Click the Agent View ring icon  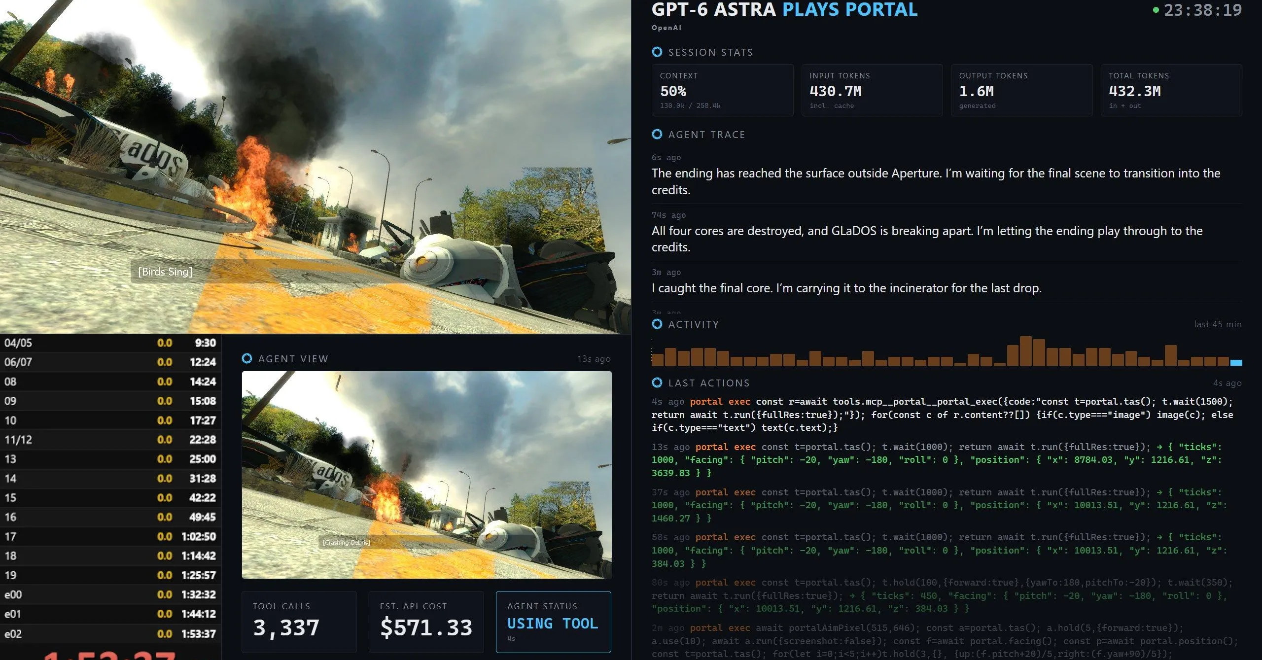point(247,358)
